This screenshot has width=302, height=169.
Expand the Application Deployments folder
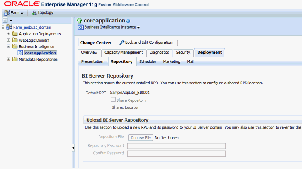(x=8, y=34)
